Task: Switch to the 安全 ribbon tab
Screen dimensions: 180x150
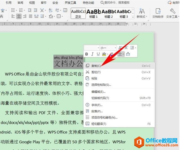Action: point(55,3)
